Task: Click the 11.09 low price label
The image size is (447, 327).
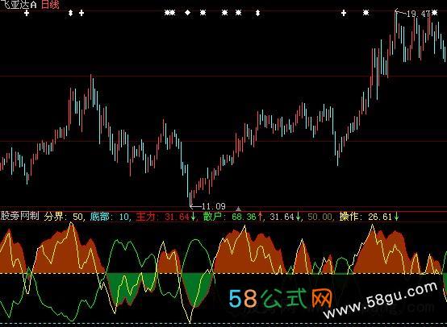Action: 214,206
